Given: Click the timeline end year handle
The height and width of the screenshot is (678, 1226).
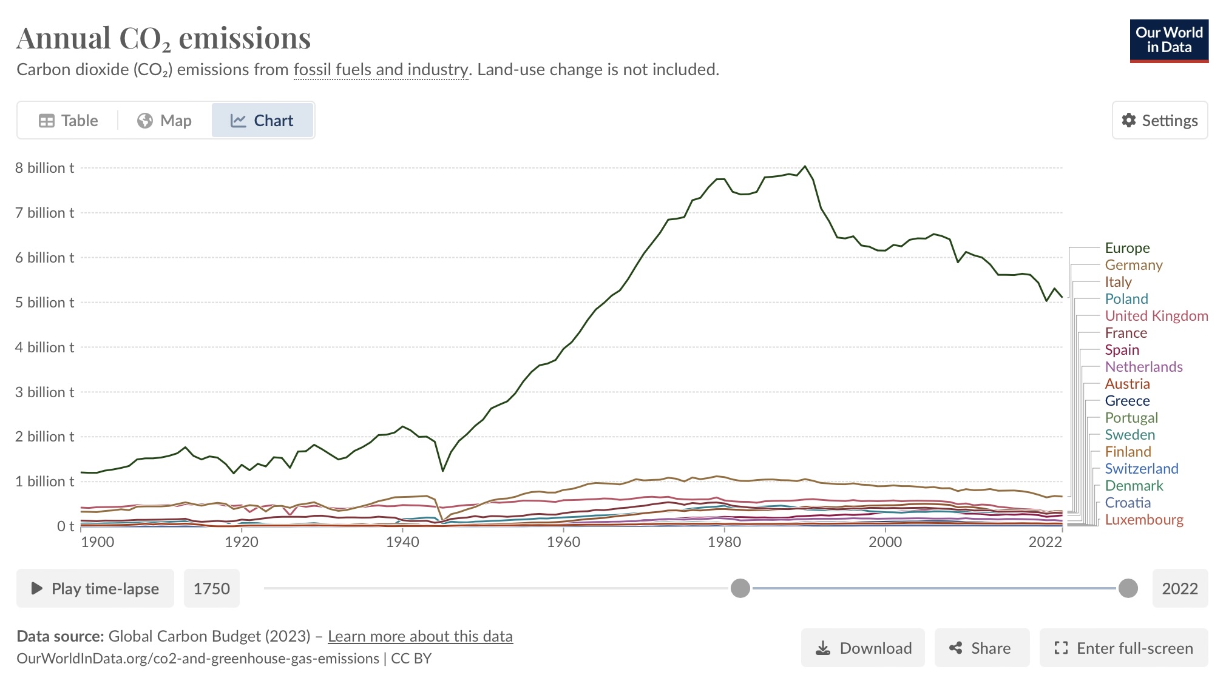Looking at the screenshot, I should [x=1128, y=588].
